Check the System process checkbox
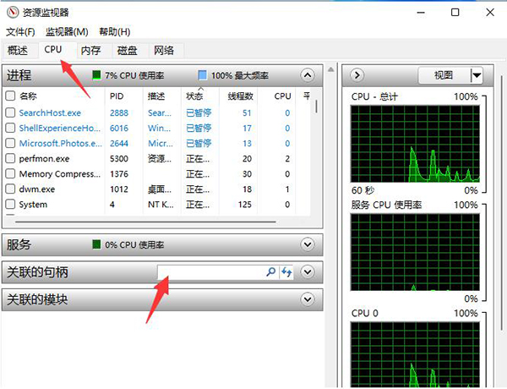The image size is (507, 389). (x=10, y=204)
